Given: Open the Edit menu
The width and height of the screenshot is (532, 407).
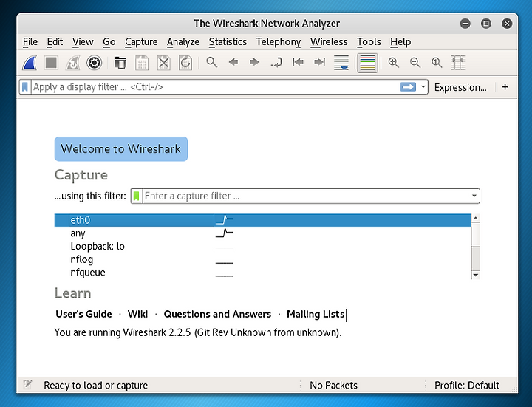Looking at the screenshot, I should (55, 41).
